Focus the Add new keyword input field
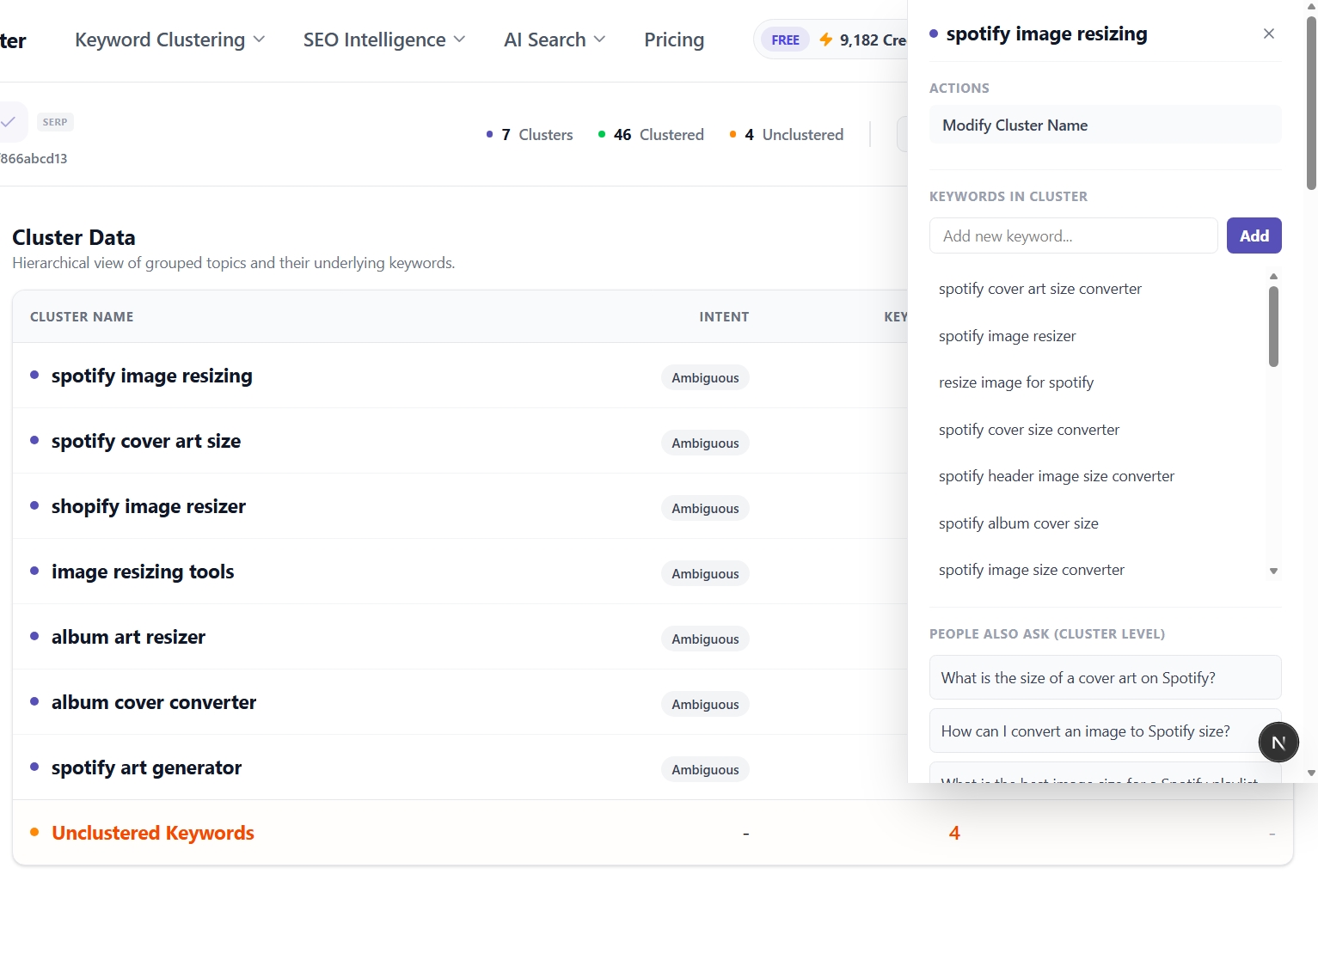1318x966 pixels. click(x=1073, y=235)
